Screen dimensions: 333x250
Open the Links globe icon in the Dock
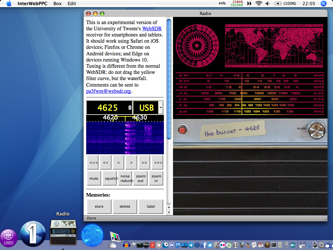pos(8,238)
